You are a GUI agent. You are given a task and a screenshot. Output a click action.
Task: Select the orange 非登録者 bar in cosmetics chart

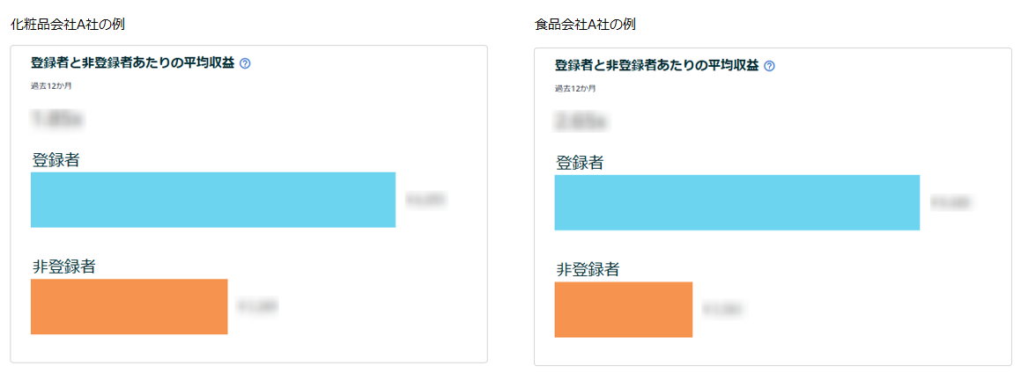point(129,307)
